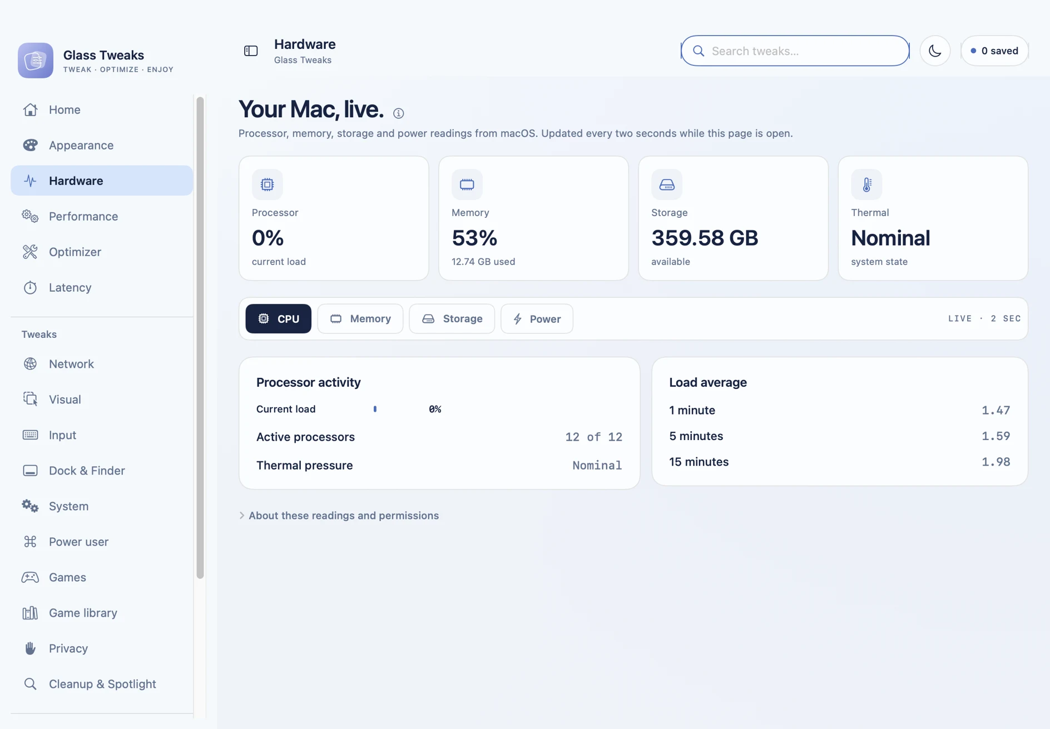Switch to the Memory tab
The image size is (1050, 729).
pos(360,318)
